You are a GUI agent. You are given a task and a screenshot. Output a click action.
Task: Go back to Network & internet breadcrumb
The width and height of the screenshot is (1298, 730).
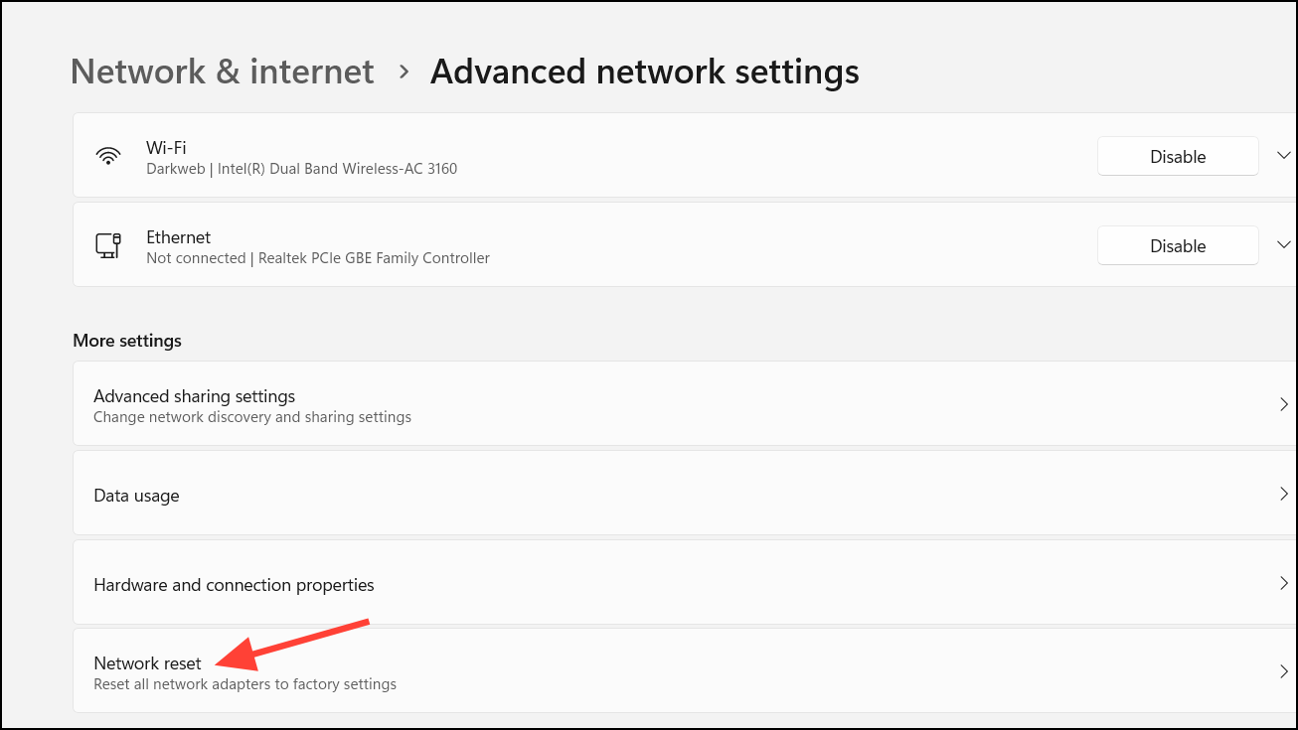223,72
